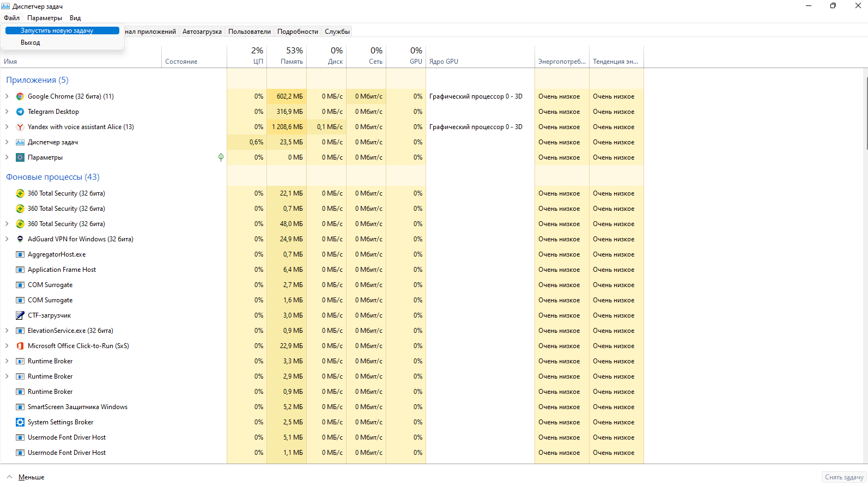The height and width of the screenshot is (487, 868).
Task: Sort by the Ядро GPU column header
Action: pyautogui.click(x=480, y=57)
